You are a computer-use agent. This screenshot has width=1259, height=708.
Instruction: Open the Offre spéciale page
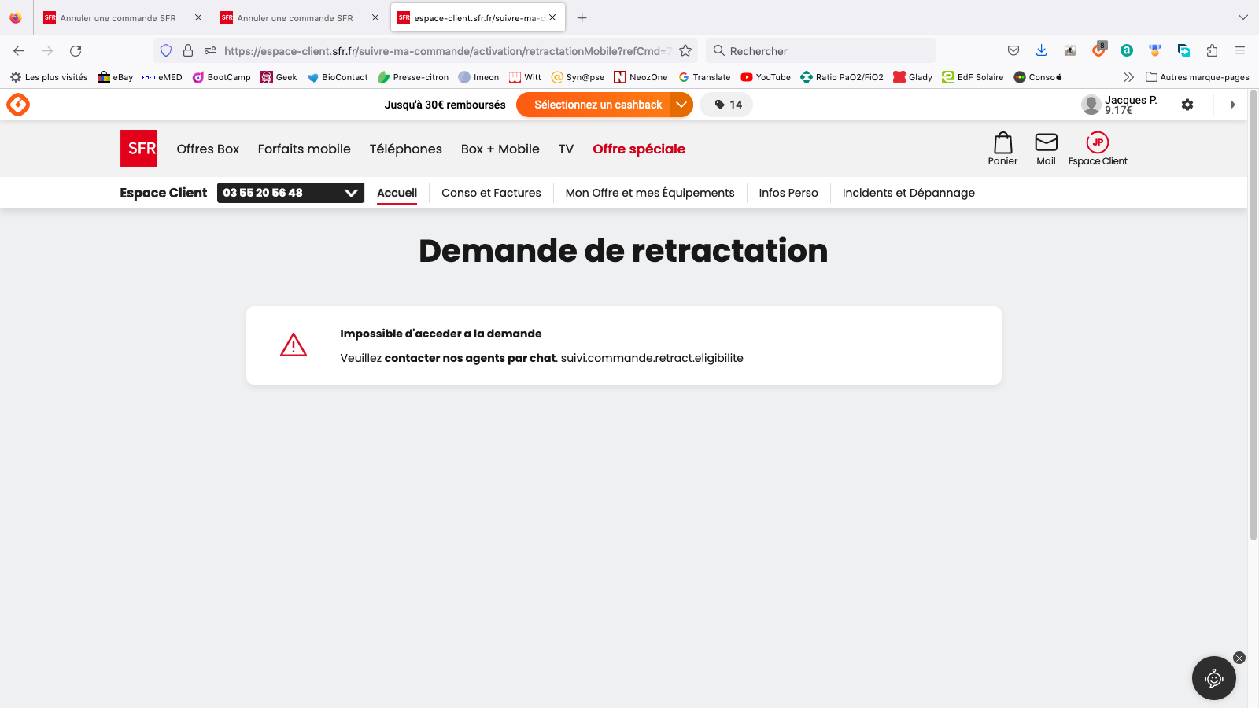pyautogui.click(x=639, y=149)
